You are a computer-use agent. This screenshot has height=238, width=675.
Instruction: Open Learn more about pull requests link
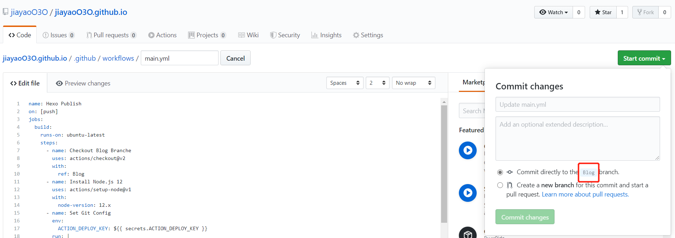pyautogui.click(x=585, y=194)
